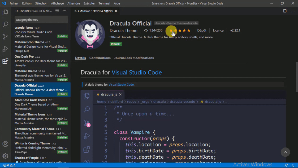Select One Dark Pro list entry
This screenshot has height=168, width=298.
(41, 61)
